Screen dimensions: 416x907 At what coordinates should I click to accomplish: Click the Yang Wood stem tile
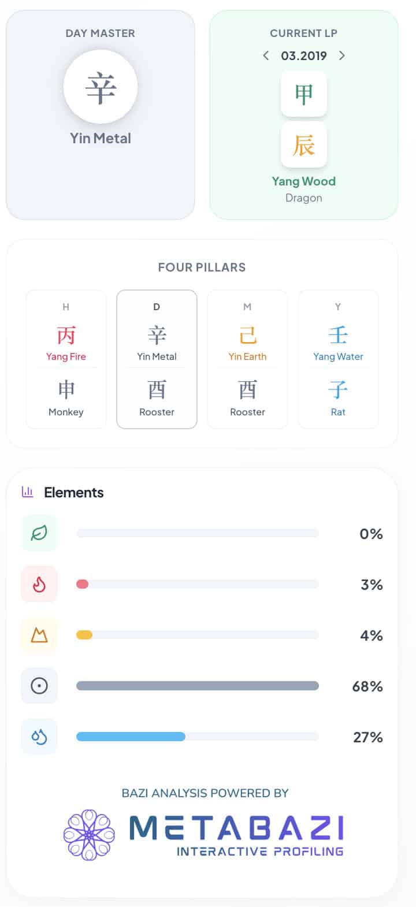(304, 94)
